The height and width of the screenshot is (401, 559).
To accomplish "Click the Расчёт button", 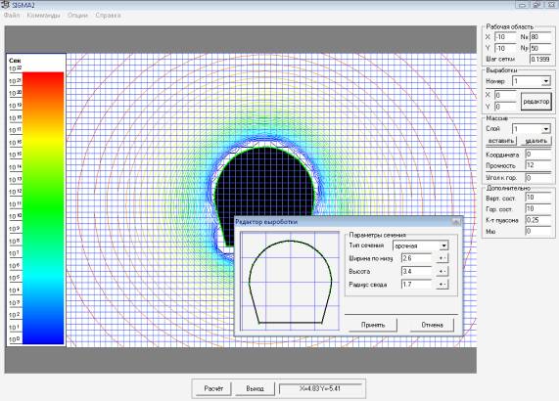I will tap(213, 388).
